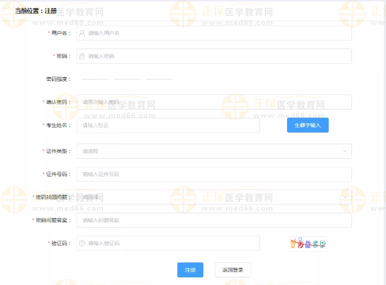Click 返回登录 to go back
The image size is (386, 285).
tap(232, 270)
